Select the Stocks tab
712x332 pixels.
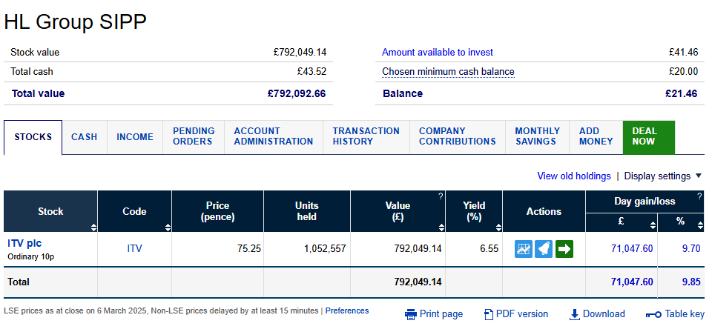point(33,137)
